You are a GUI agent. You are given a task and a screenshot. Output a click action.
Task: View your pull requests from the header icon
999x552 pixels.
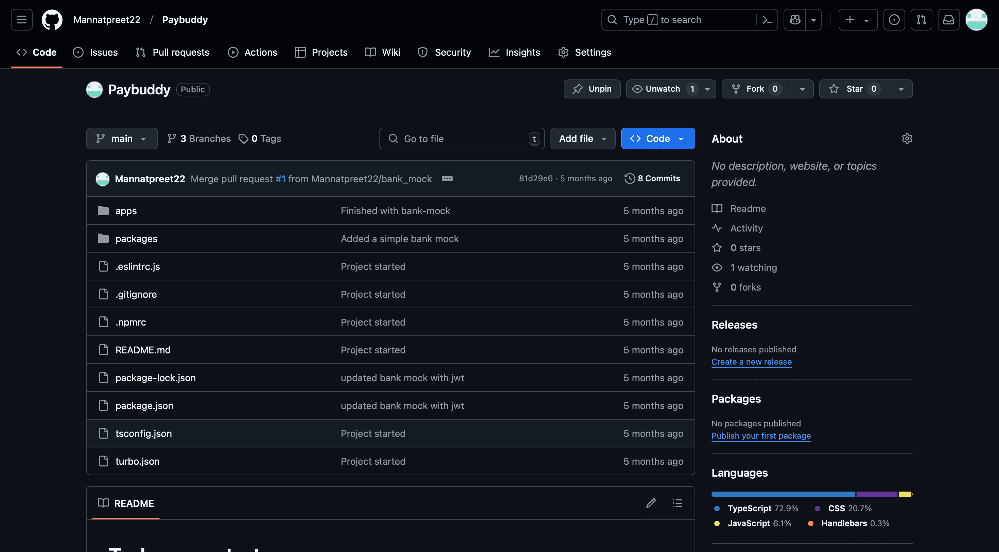tap(921, 20)
